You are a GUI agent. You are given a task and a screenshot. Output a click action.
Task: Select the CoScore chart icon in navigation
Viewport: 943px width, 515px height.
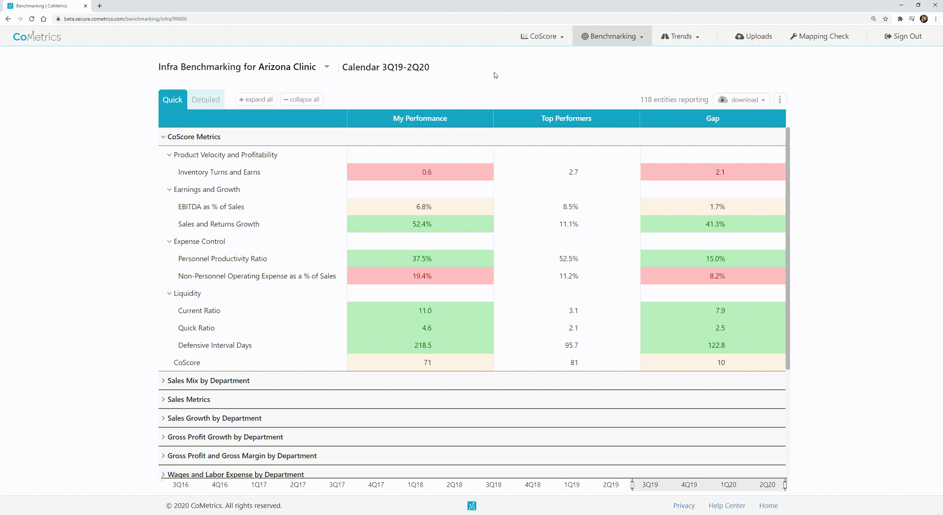point(525,36)
